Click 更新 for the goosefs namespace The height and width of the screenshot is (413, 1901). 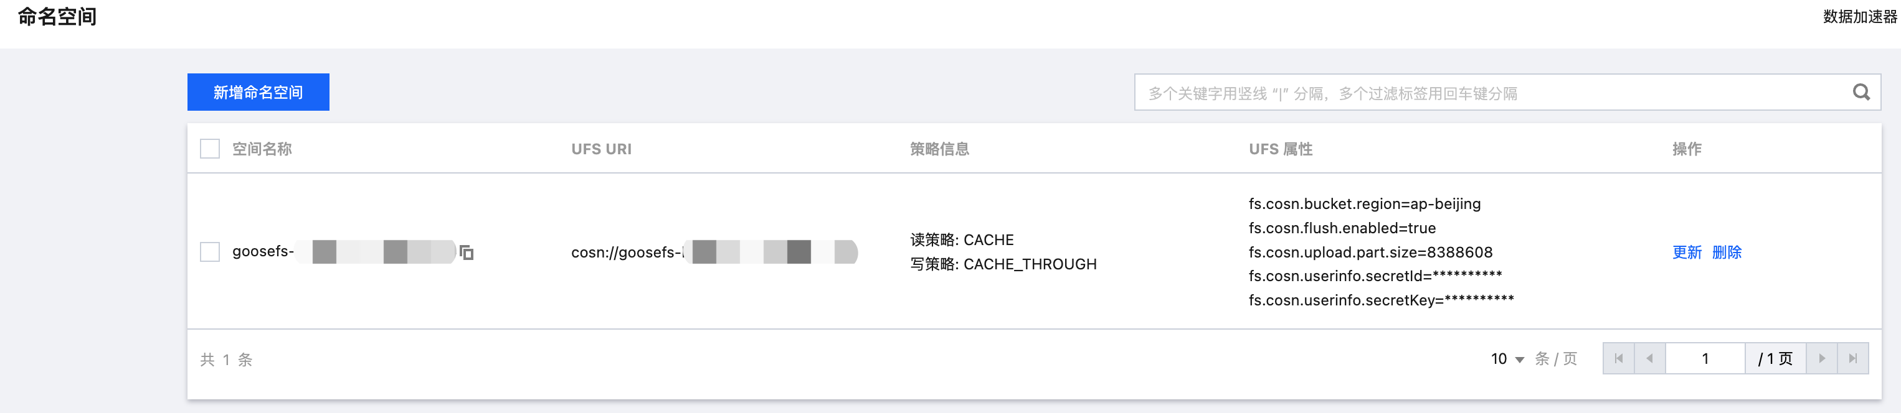click(1686, 253)
